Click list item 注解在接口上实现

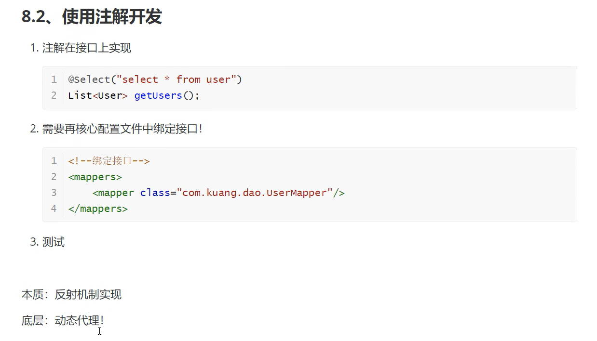point(87,48)
